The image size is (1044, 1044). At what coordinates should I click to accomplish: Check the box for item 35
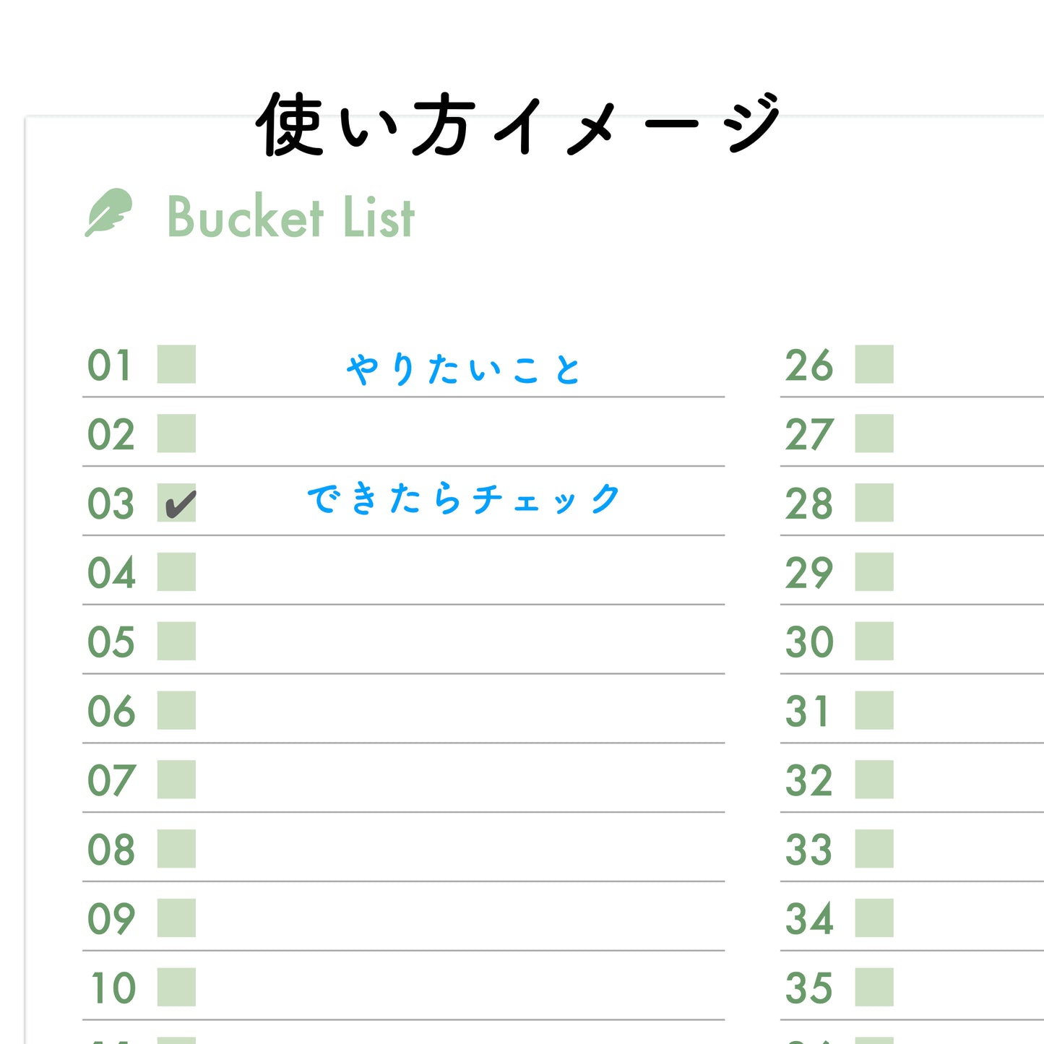point(874,987)
